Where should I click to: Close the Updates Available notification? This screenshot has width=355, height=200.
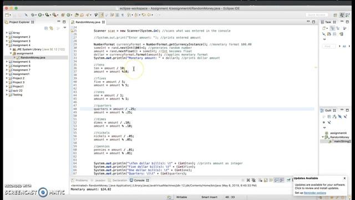344,178
